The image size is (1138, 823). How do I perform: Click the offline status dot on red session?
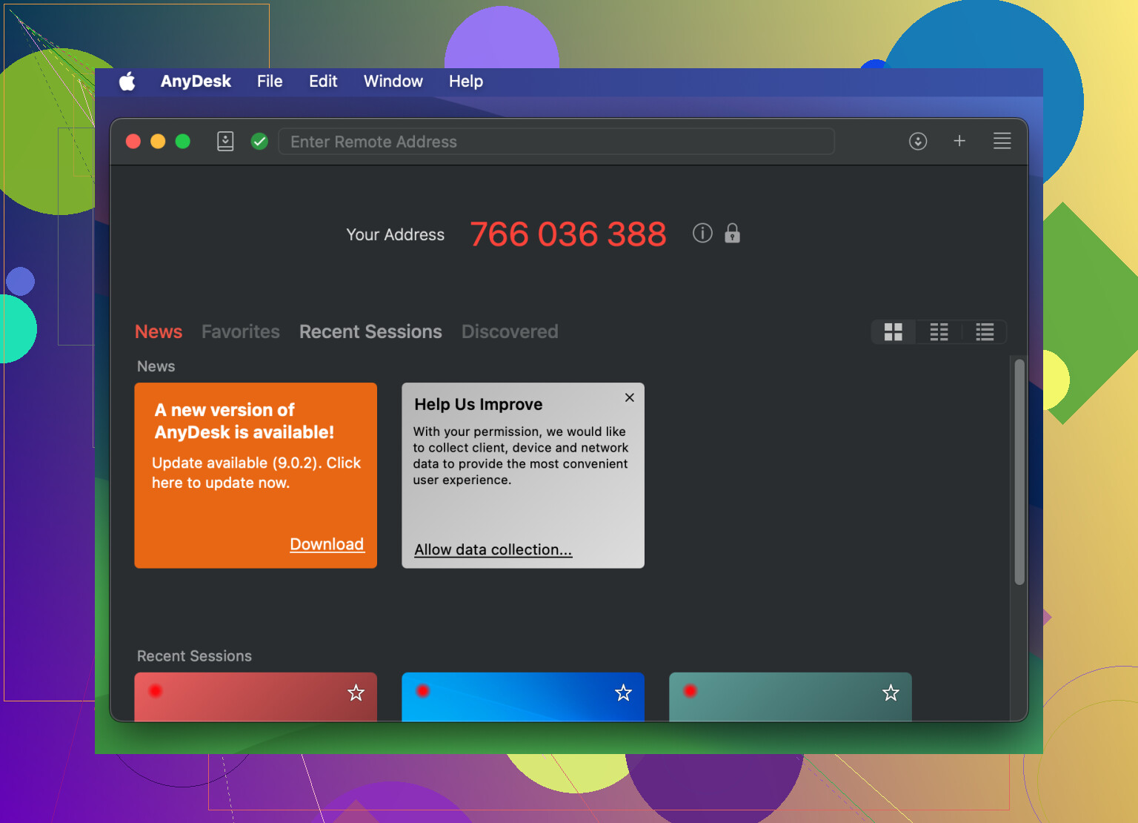tap(156, 691)
